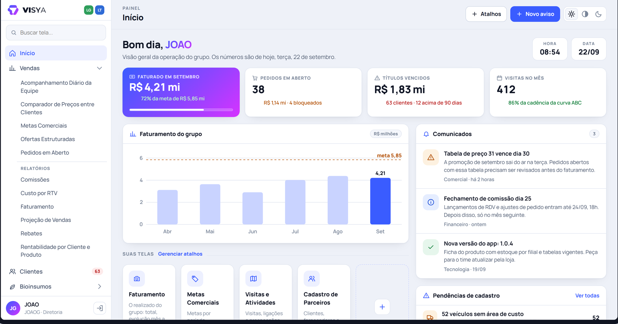Click the VISYA logo icon
This screenshot has height=324, width=618.
(x=13, y=10)
